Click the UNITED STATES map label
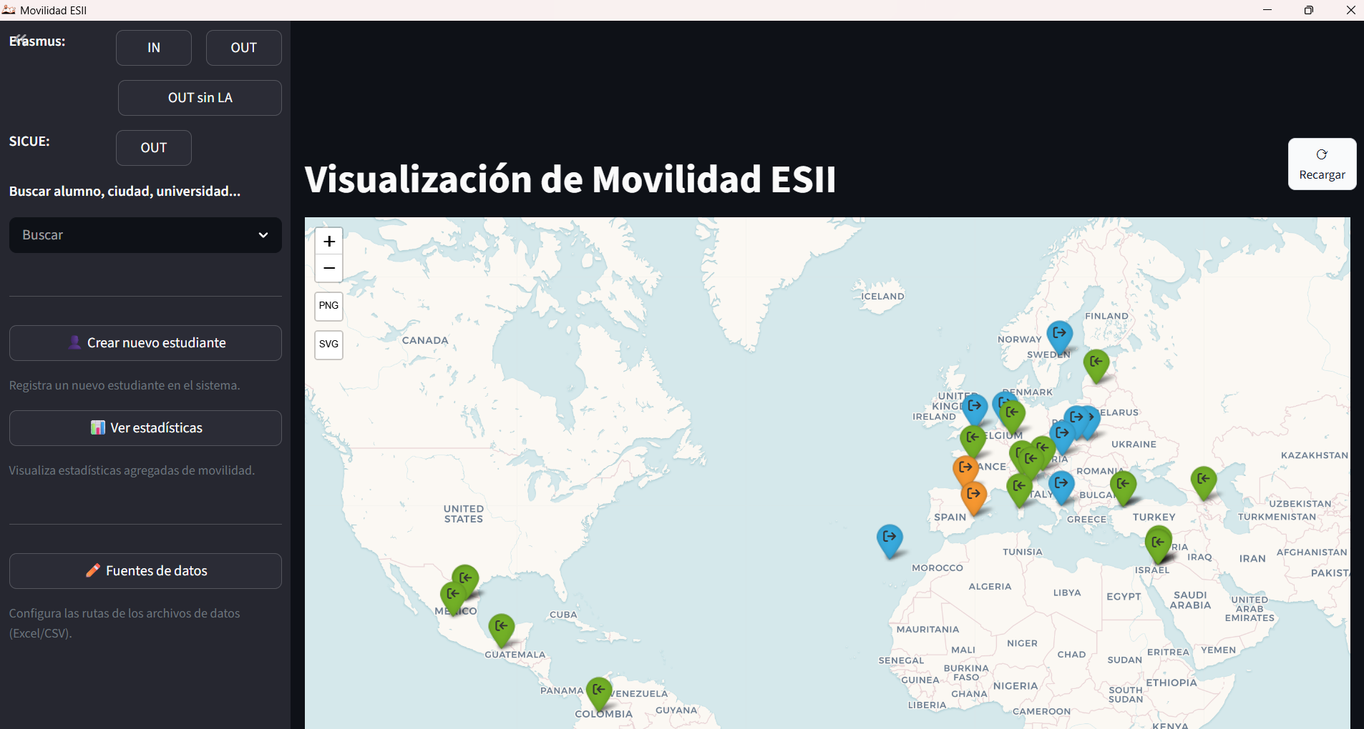The width and height of the screenshot is (1364, 729). coord(464,514)
